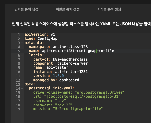Open the 서식을 통해 생성 tab
This screenshot has height=123, width=151.
coord(109,9)
